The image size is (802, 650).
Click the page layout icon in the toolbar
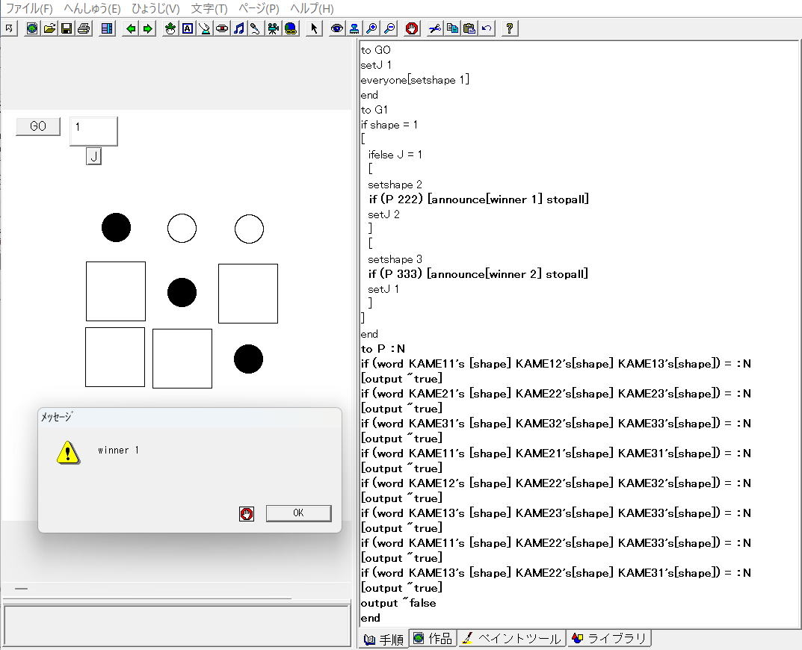(107, 28)
